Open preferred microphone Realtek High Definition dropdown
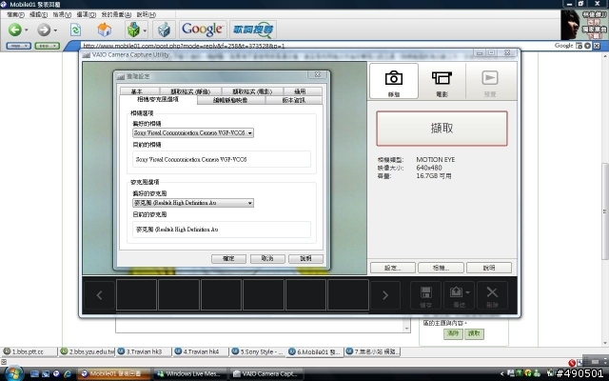This screenshot has height=381, width=609. tap(193, 203)
